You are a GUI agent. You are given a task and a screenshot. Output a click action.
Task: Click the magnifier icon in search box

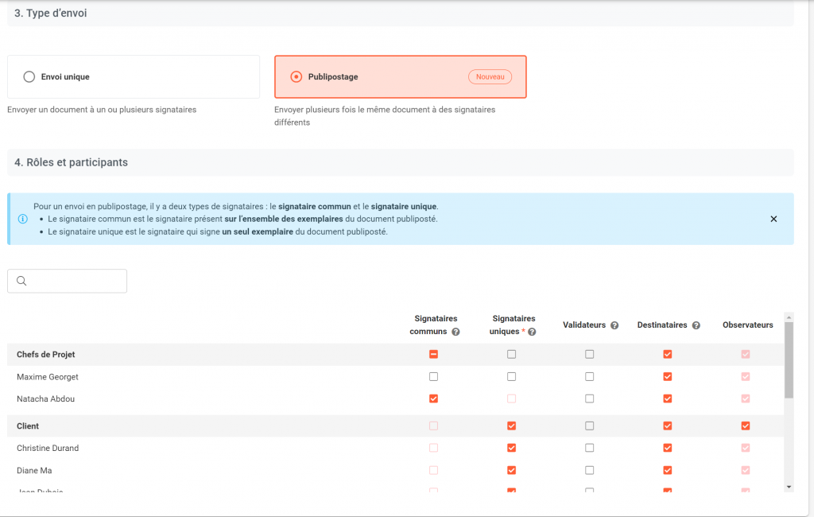point(21,281)
